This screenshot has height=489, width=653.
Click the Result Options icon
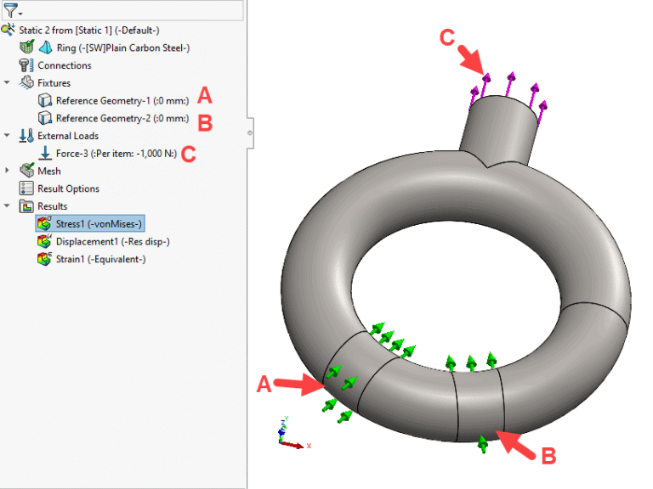coord(26,188)
